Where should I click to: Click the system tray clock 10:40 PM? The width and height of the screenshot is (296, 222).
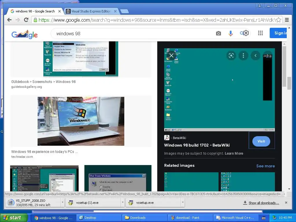pyautogui.click(x=285, y=218)
